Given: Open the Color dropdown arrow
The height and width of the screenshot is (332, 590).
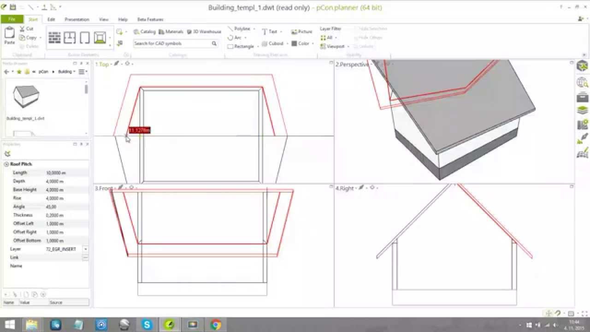Looking at the screenshot, I should point(313,44).
